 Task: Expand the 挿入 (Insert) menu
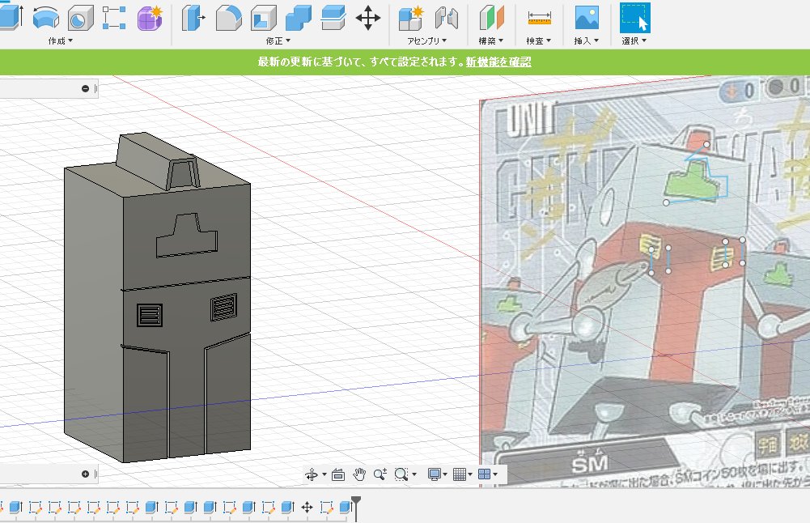click(x=587, y=40)
